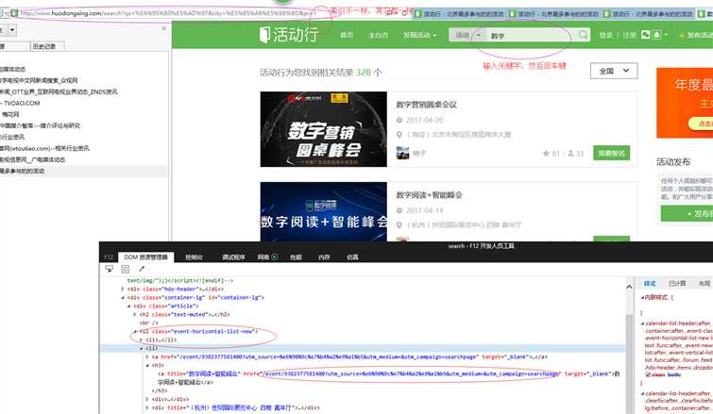Close the favorites side pane

pyautogui.click(x=164, y=28)
